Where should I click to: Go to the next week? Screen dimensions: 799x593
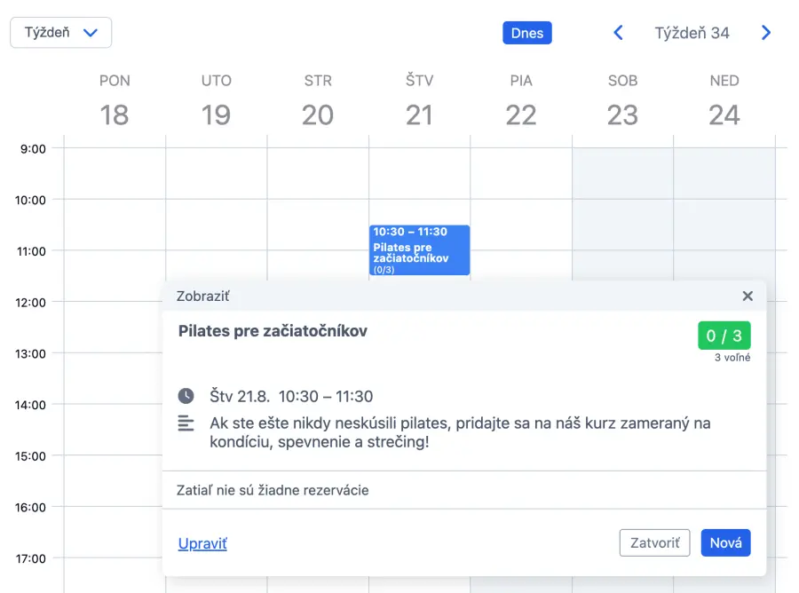click(x=766, y=33)
